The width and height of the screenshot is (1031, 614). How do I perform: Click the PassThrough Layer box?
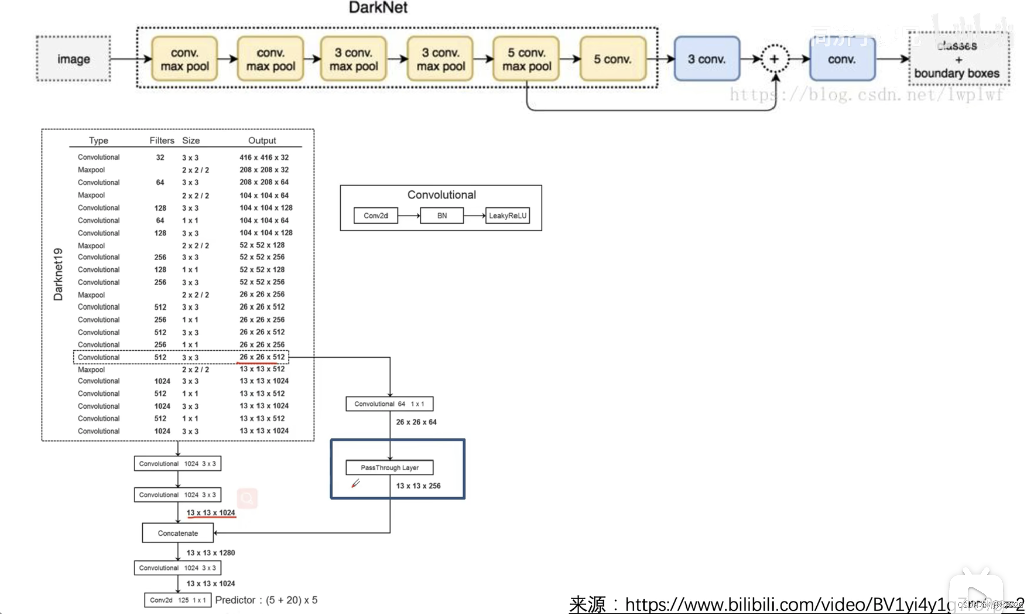coord(390,467)
